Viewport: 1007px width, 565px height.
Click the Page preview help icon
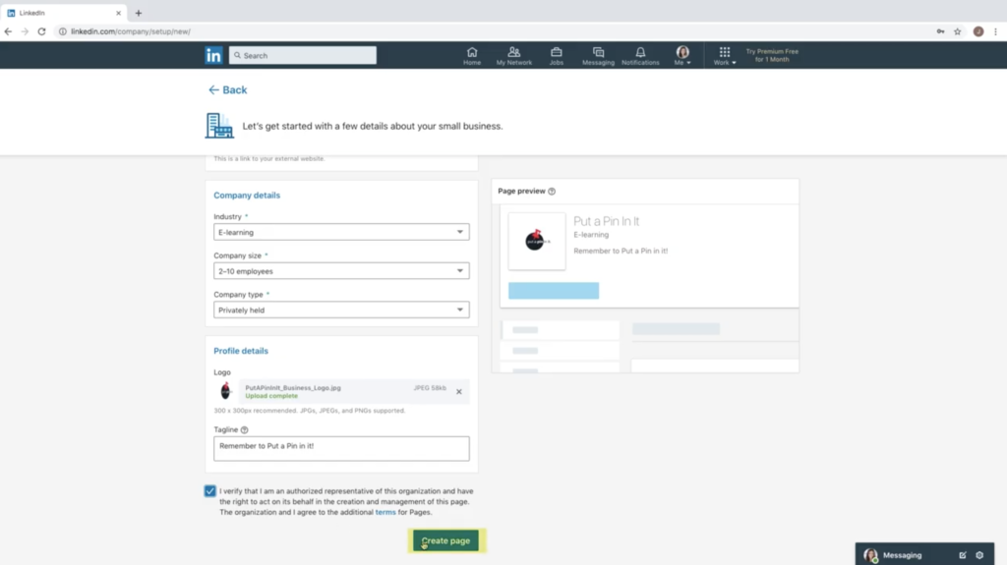click(x=552, y=192)
